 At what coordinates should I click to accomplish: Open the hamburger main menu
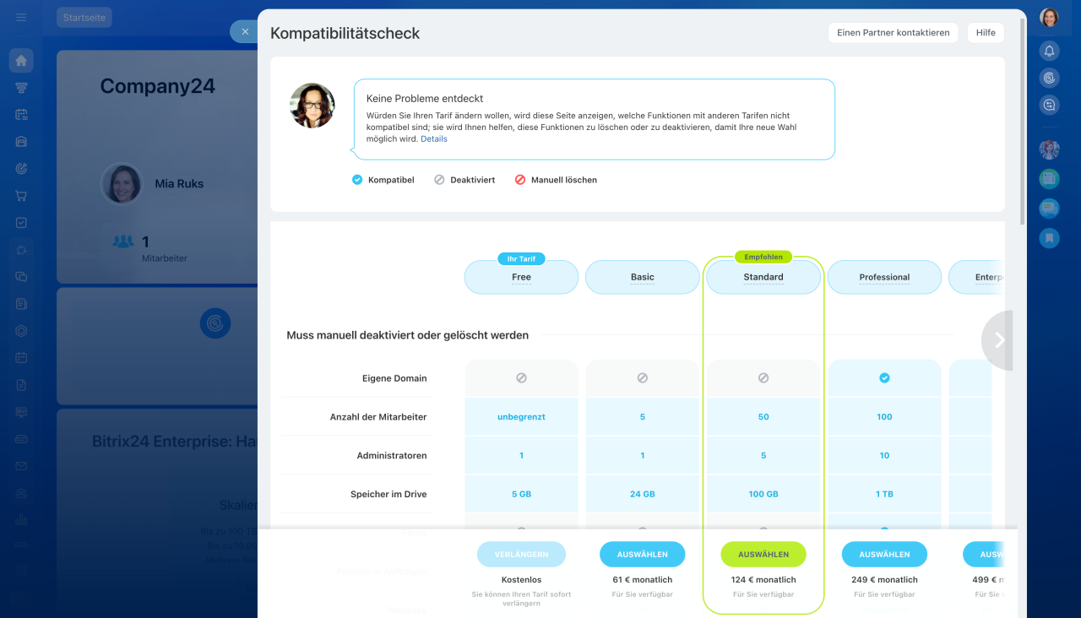click(21, 17)
